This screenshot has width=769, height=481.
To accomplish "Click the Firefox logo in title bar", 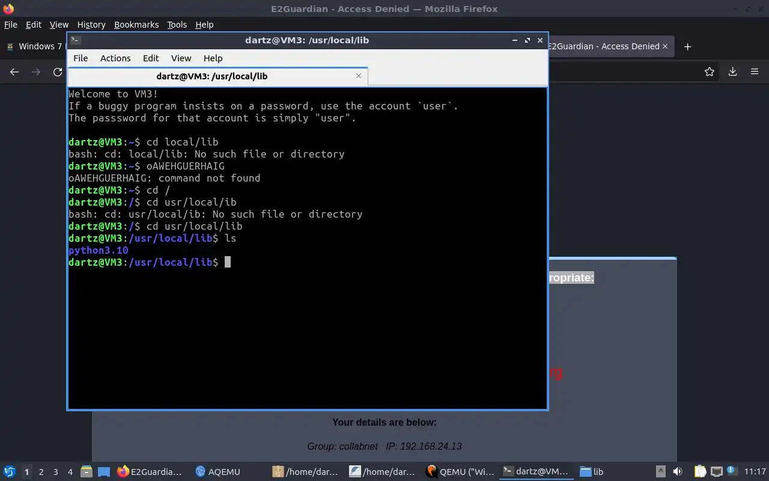I will 8,8.
